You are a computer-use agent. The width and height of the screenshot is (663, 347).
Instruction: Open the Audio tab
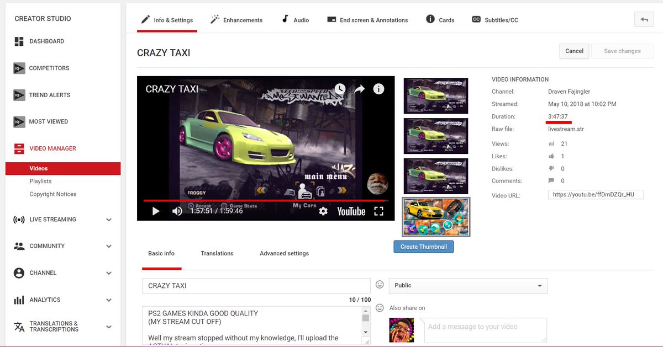pos(295,20)
